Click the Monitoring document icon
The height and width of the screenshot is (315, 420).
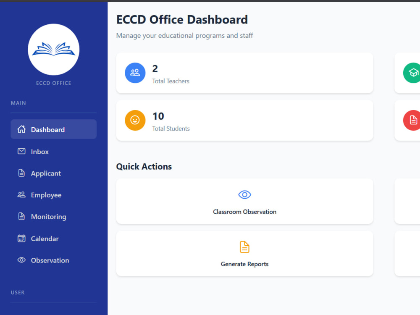[21, 216]
